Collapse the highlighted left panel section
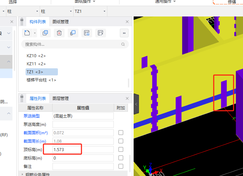 (9, 62)
